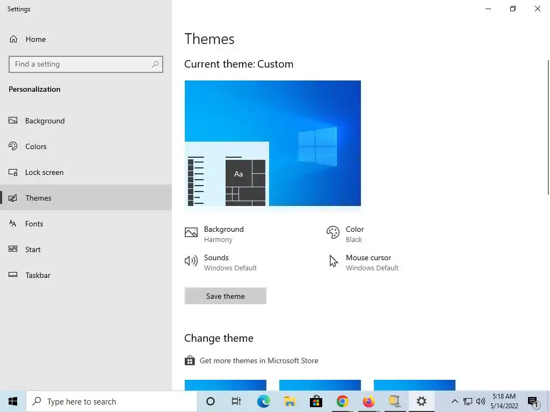550x412 pixels.
Task: Click the Mouse cursor arrow icon
Action: pyautogui.click(x=333, y=261)
